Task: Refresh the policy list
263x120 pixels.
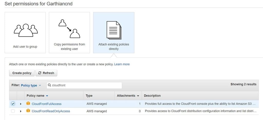Action: 46,73
